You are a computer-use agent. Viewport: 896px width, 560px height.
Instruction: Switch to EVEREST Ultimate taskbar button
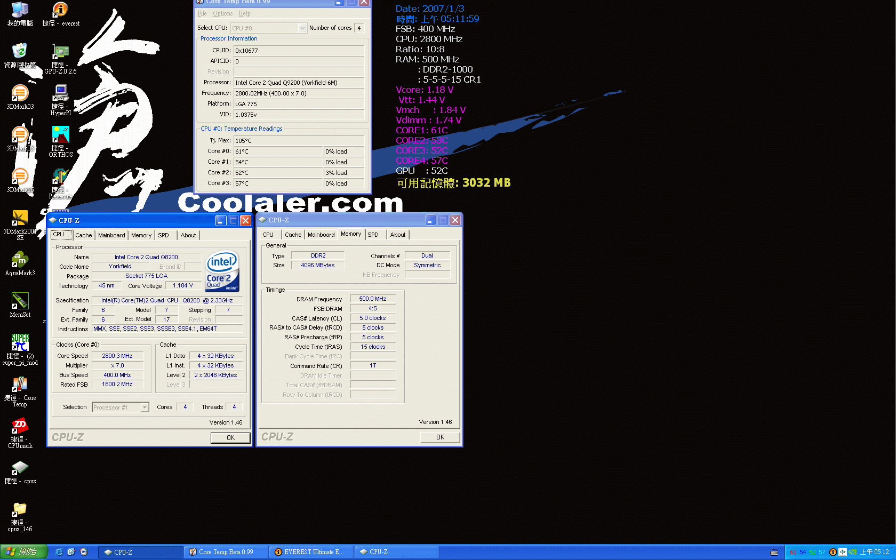coord(311,552)
